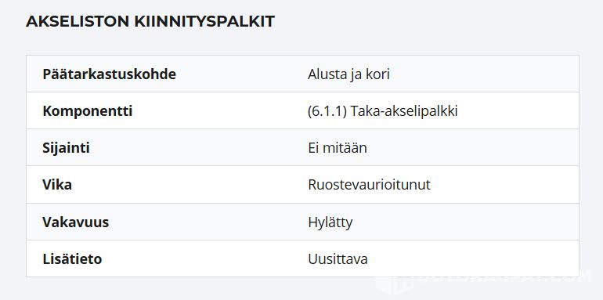Select the Sijainti label
This screenshot has width=603, height=300.
(x=66, y=148)
